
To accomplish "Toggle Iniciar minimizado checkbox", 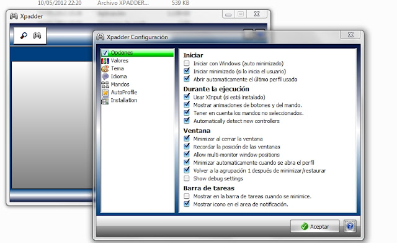I will tap(187, 71).
